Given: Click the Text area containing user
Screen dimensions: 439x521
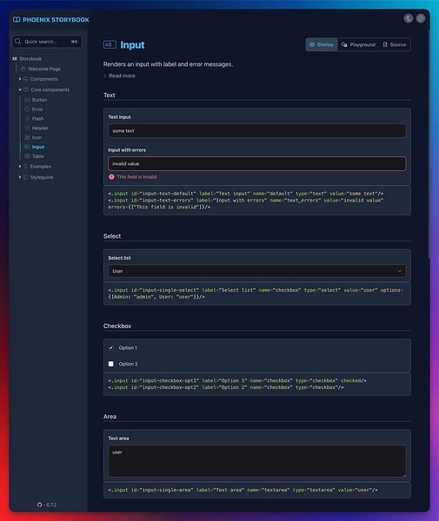Looking at the screenshot, I should (x=256, y=461).
